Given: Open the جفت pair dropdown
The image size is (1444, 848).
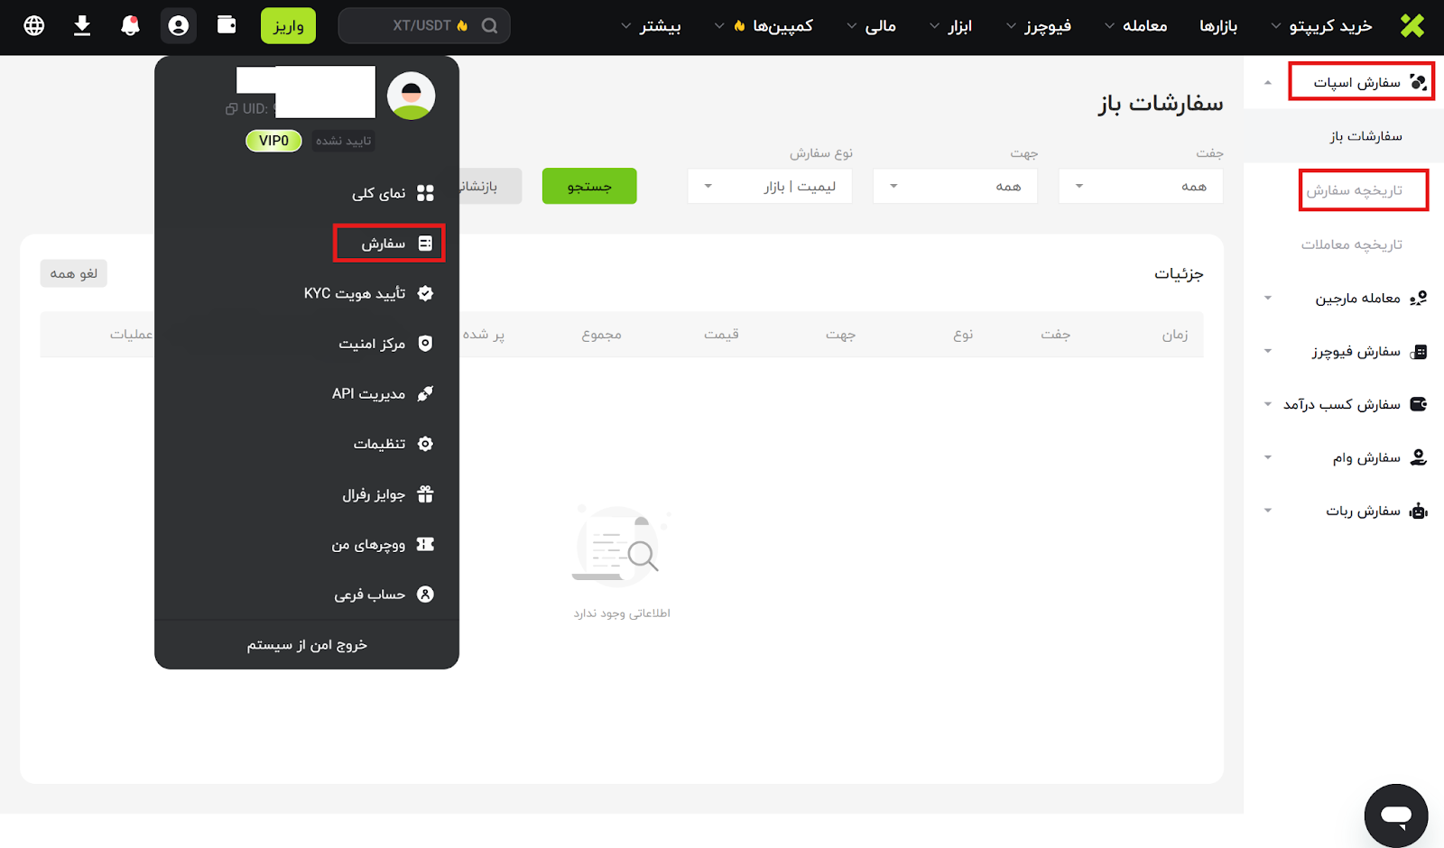Looking at the screenshot, I should (x=1140, y=186).
